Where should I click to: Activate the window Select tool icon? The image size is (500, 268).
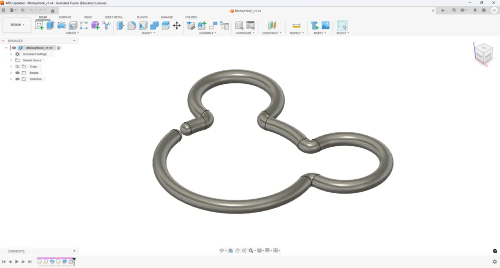[342, 25]
